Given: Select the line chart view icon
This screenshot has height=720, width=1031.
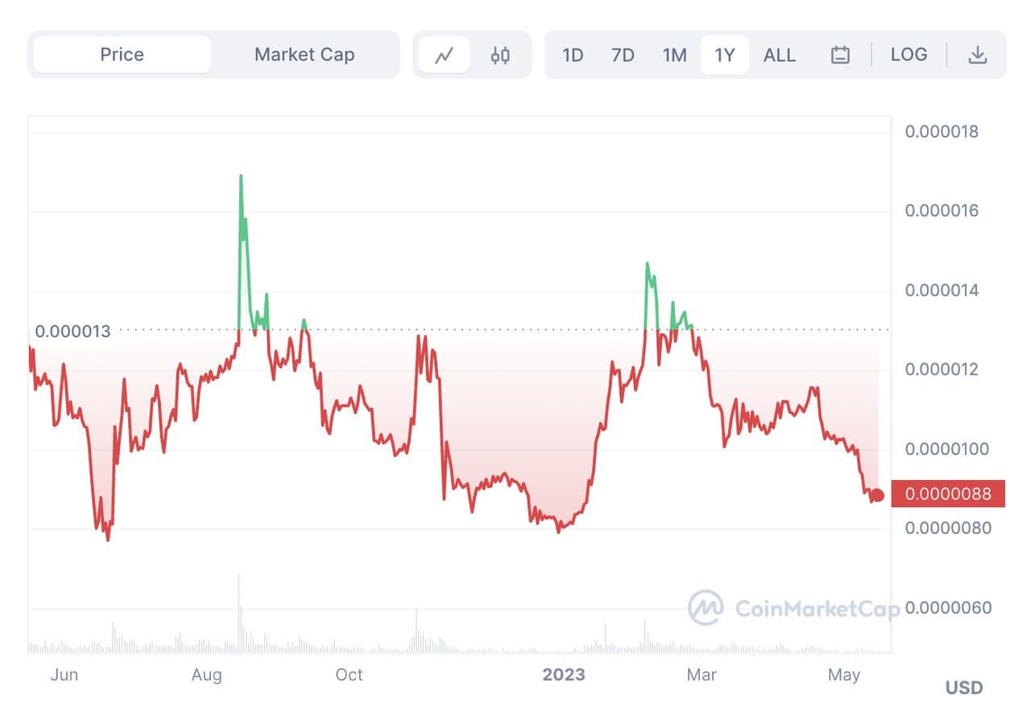Looking at the screenshot, I should point(444,55).
